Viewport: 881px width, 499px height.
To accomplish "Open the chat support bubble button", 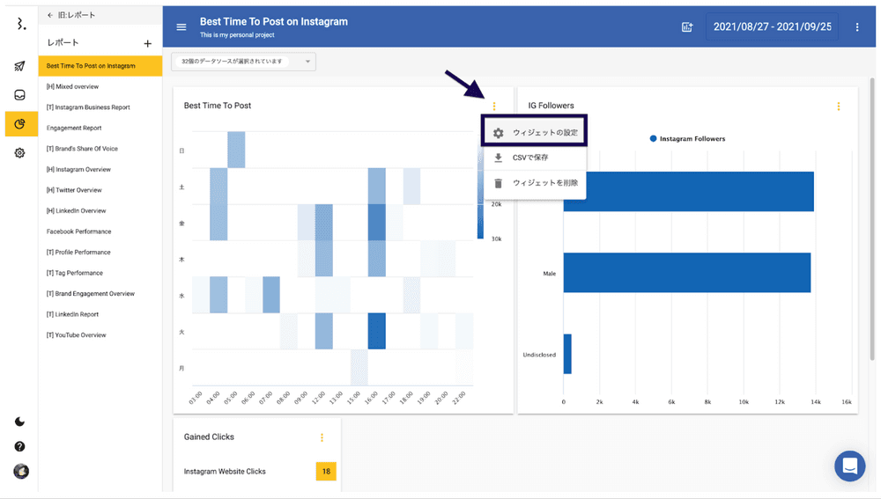I will coord(850,466).
